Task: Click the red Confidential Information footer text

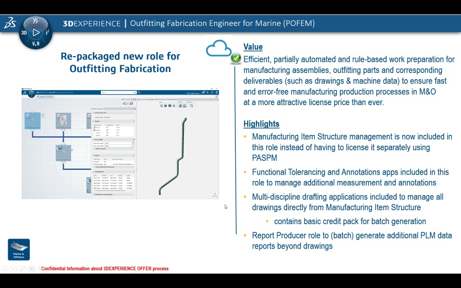Action: point(105,269)
